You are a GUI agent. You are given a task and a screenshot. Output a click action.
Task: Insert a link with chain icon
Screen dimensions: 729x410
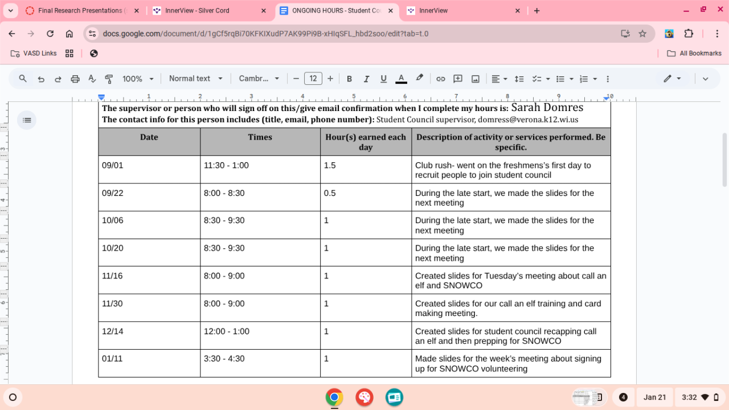pos(441,79)
